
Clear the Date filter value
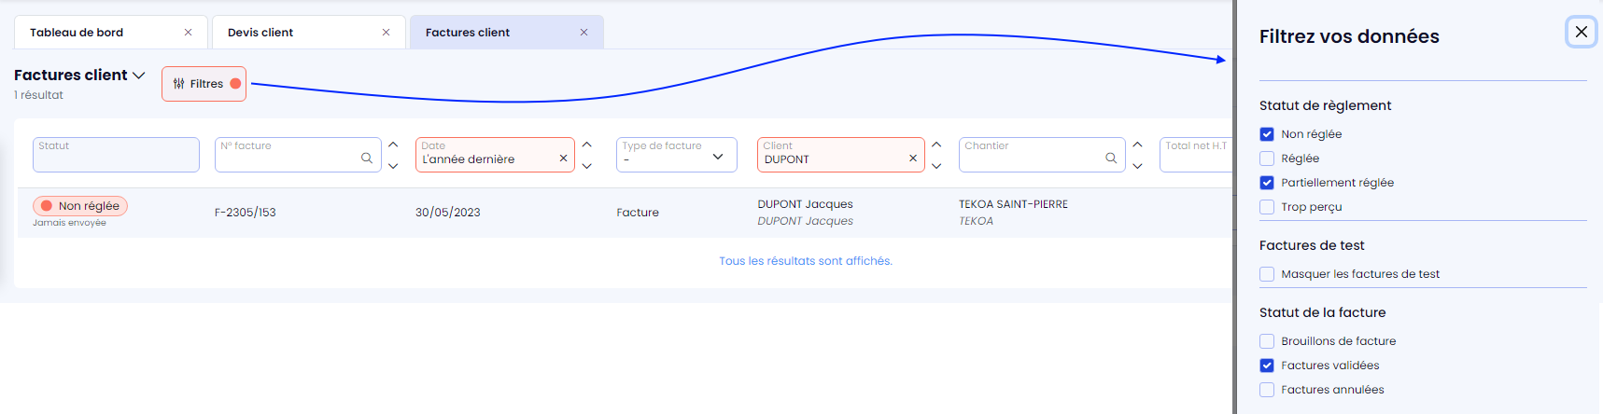[563, 159]
